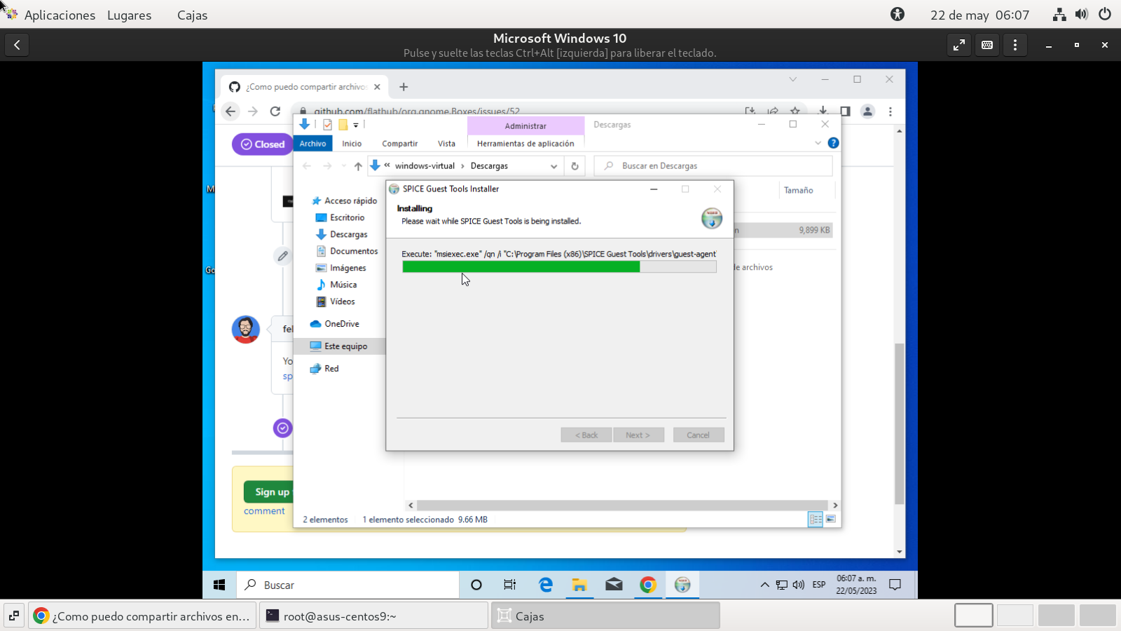
Task: Click the Explorer refresh button
Action: (575, 166)
